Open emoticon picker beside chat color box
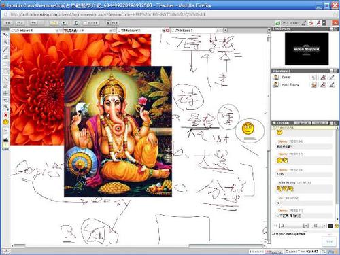 (337, 226)
